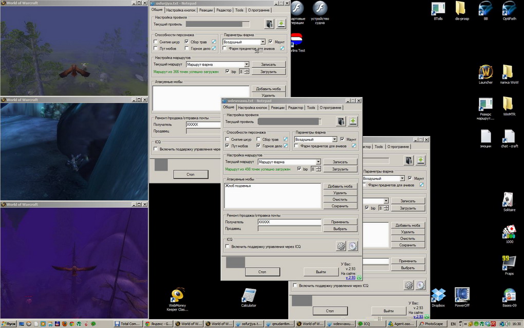524x328 pixels.
Task: Open 'Настройка кнопок' tab in osfurjjya window
Action: coord(181,10)
